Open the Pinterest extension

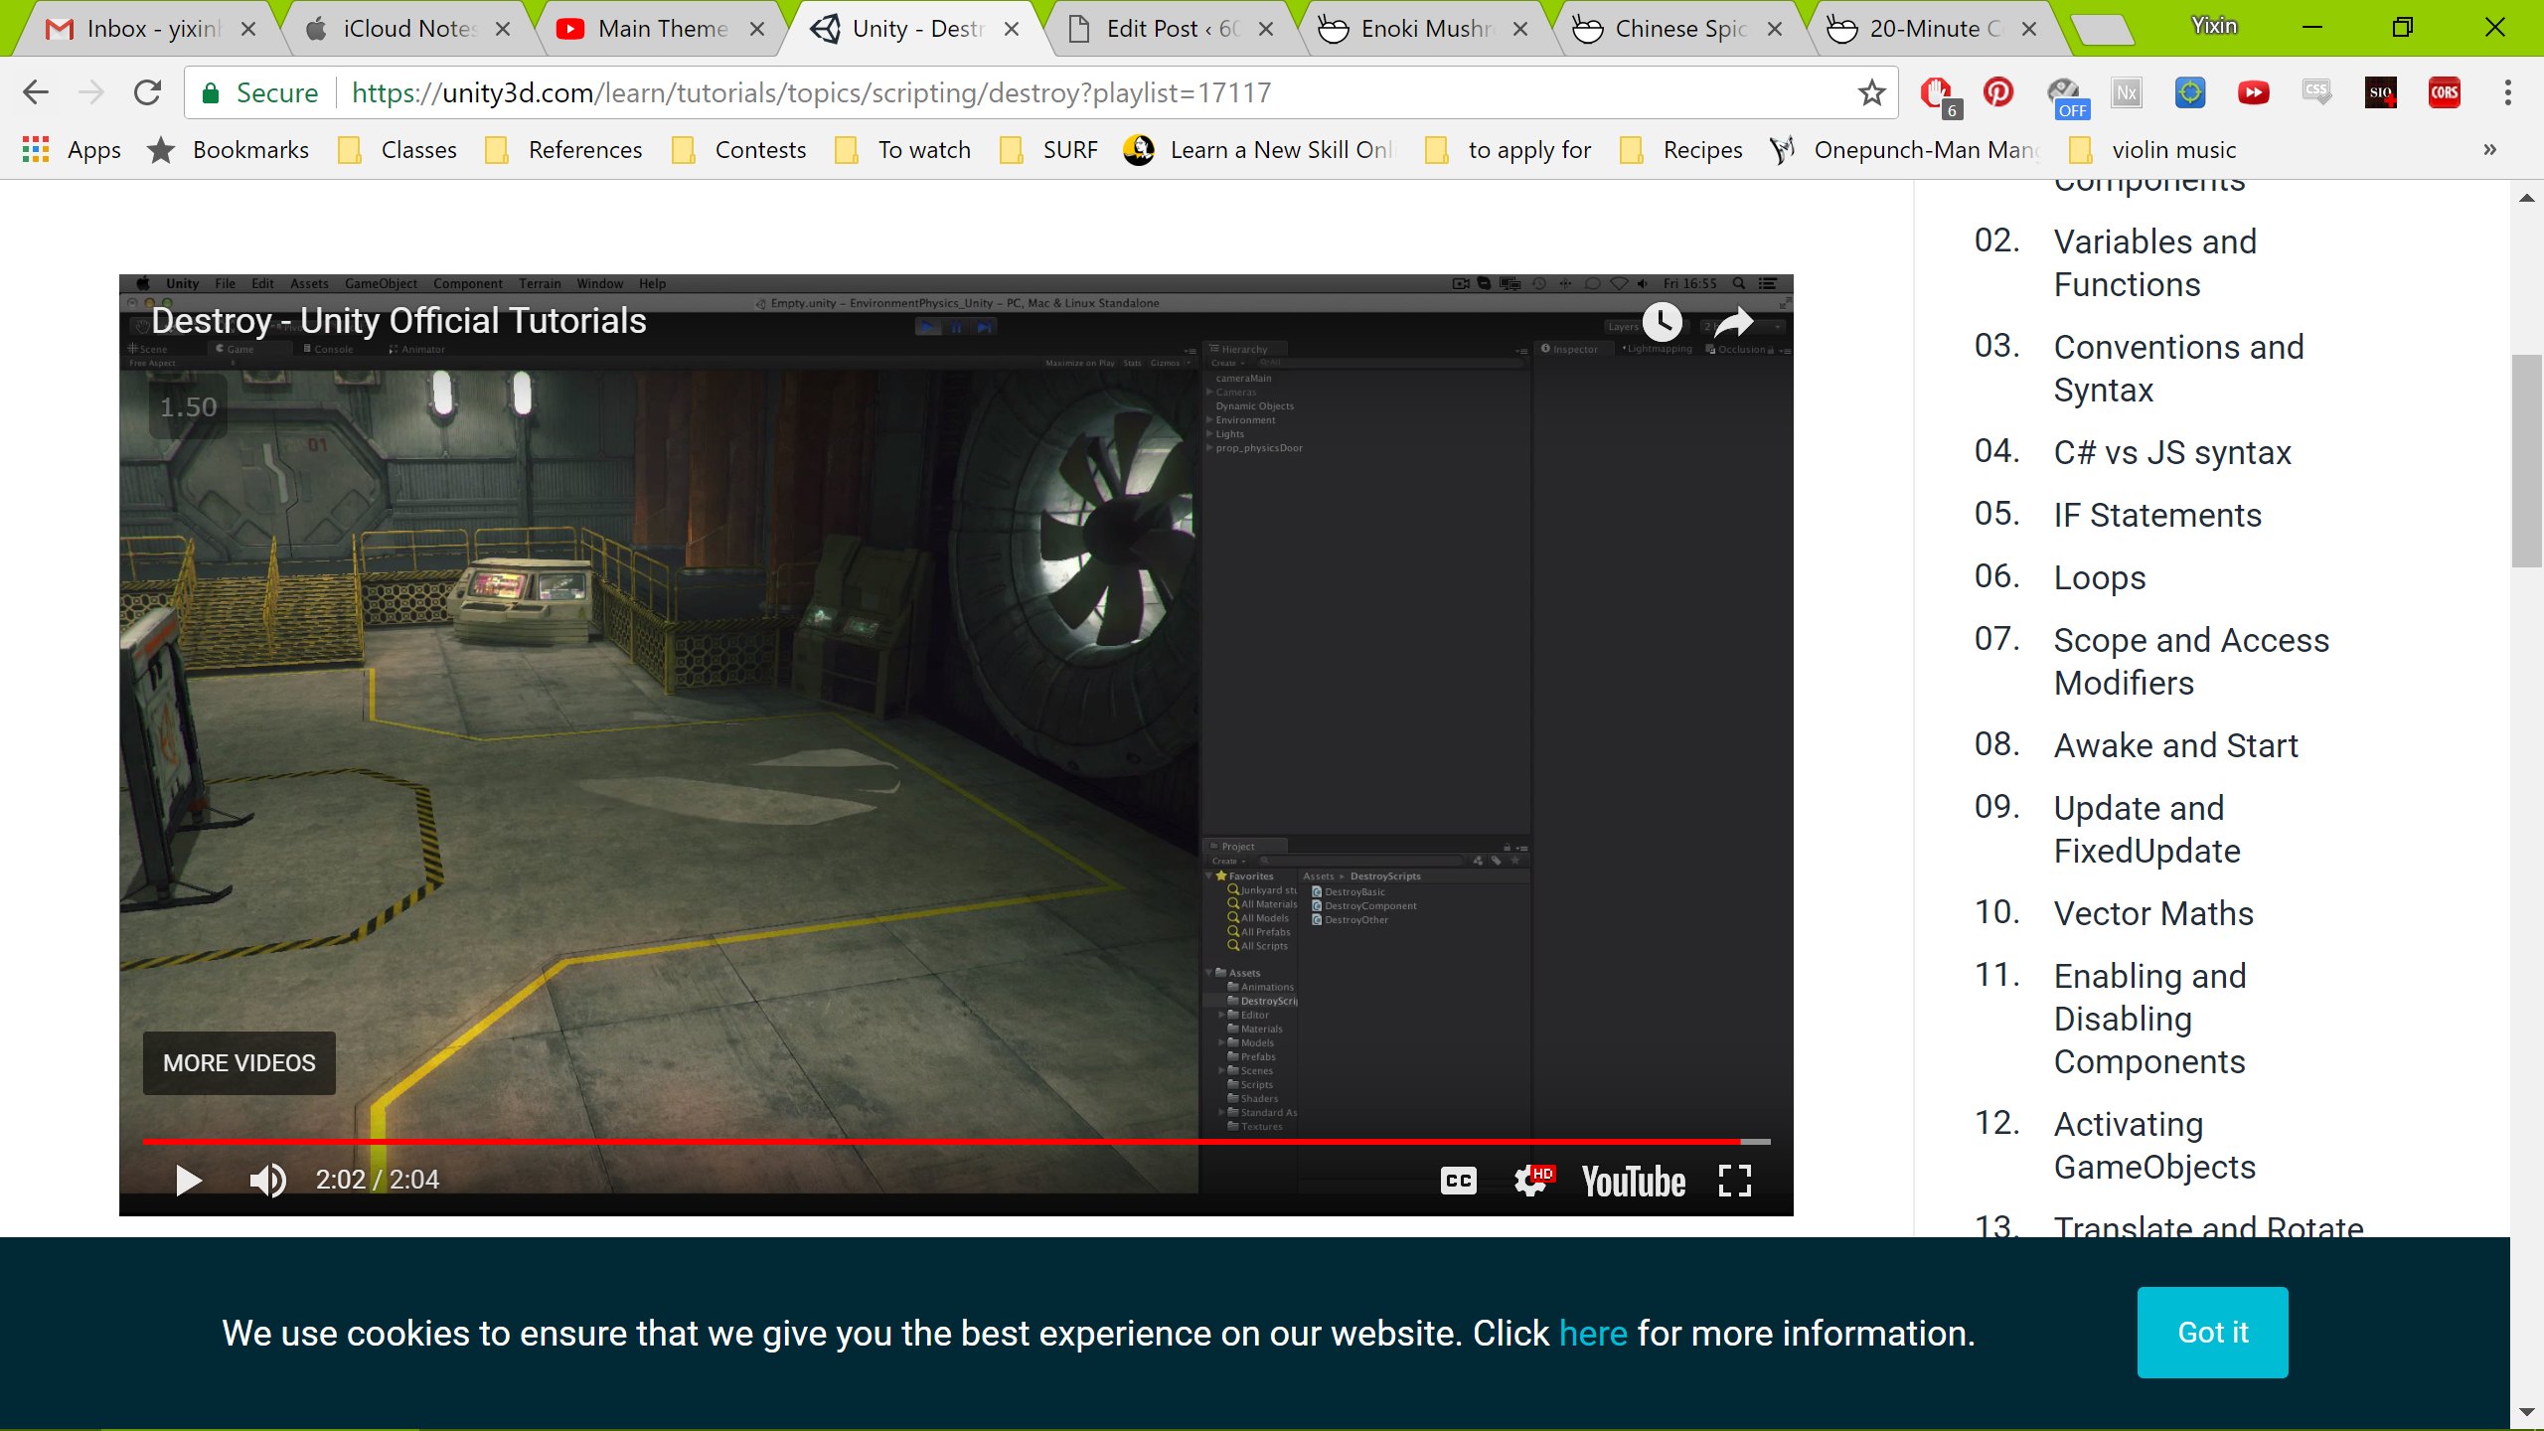[1998, 92]
